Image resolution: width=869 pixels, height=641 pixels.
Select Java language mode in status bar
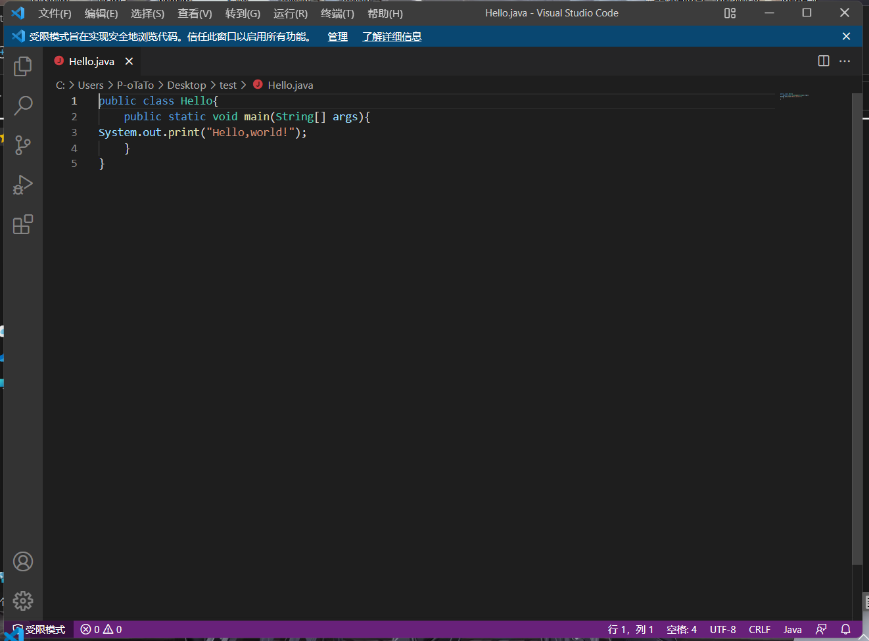792,629
